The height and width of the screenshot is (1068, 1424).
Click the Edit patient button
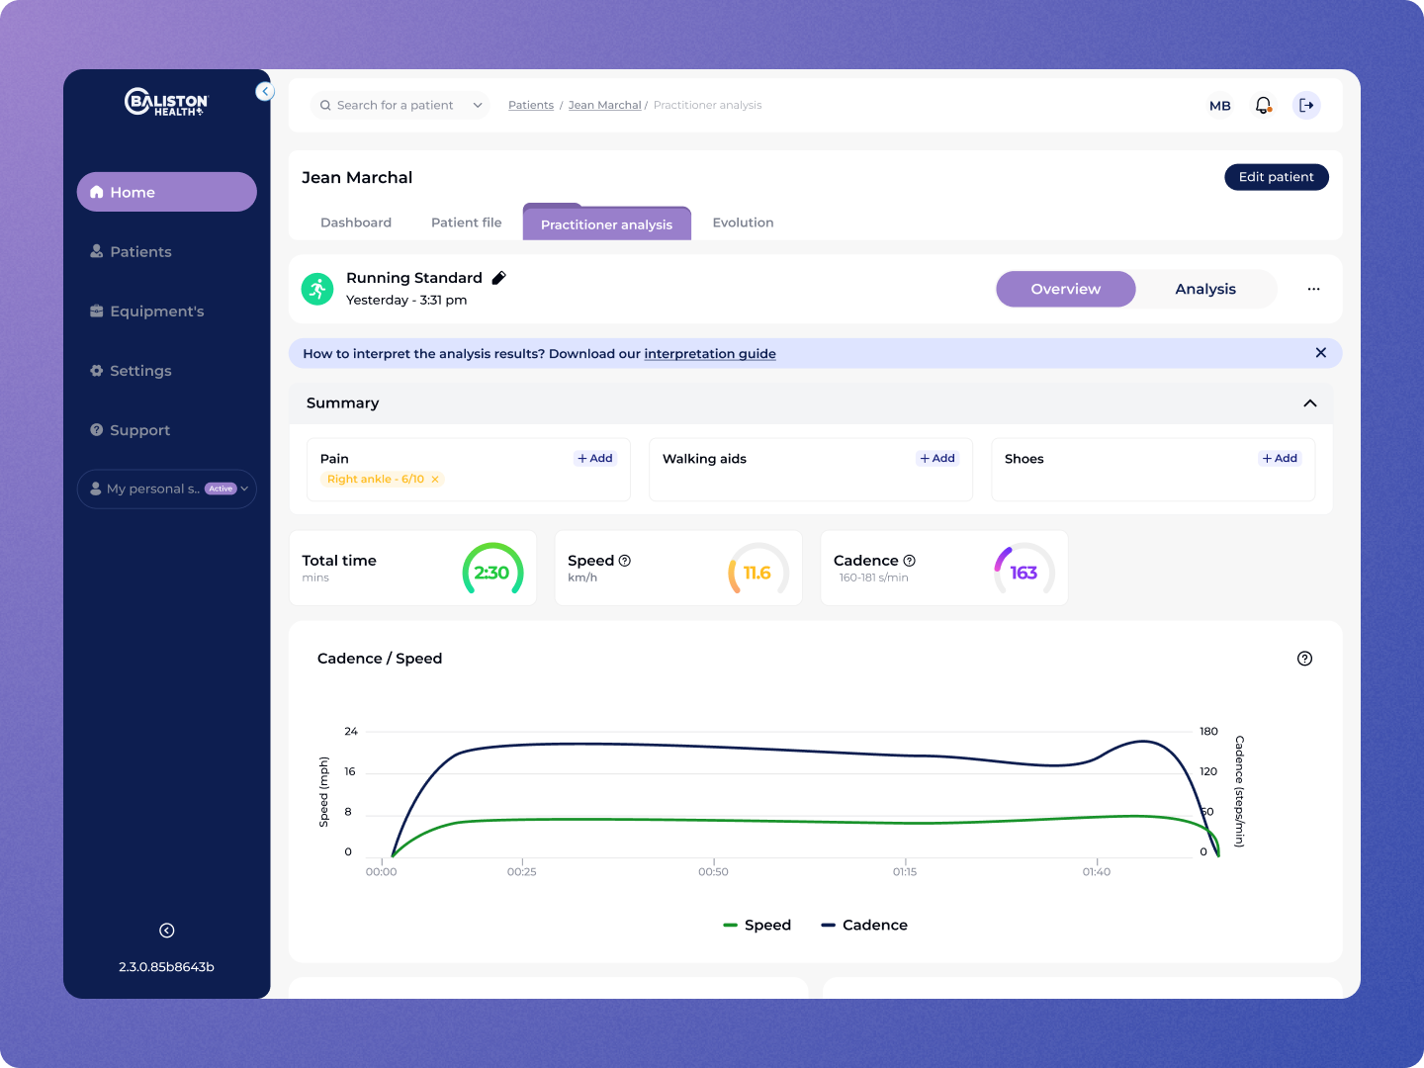1276,177
